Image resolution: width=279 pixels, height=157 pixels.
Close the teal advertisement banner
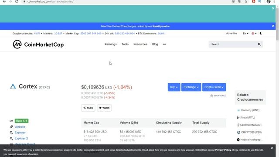tap(273, 8)
